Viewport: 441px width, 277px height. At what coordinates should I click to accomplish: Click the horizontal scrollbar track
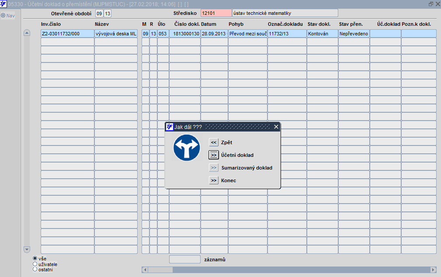click(302, 270)
